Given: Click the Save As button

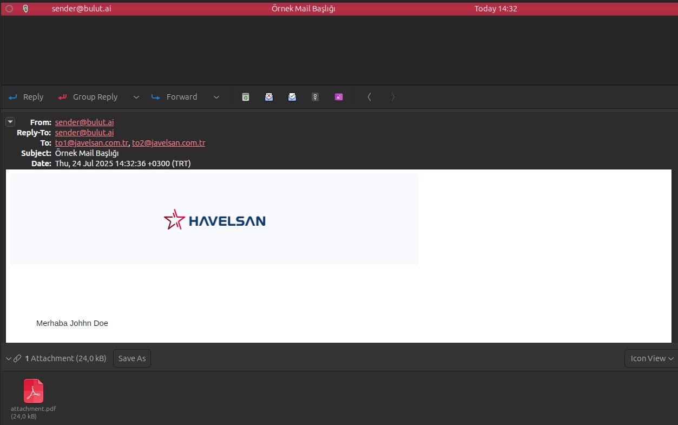Looking at the screenshot, I should pyautogui.click(x=132, y=358).
